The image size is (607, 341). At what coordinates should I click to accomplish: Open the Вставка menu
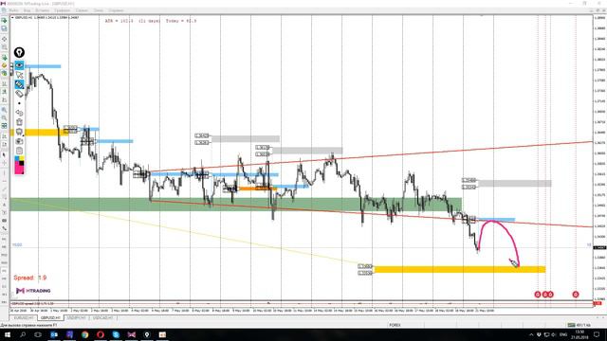[42, 10]
